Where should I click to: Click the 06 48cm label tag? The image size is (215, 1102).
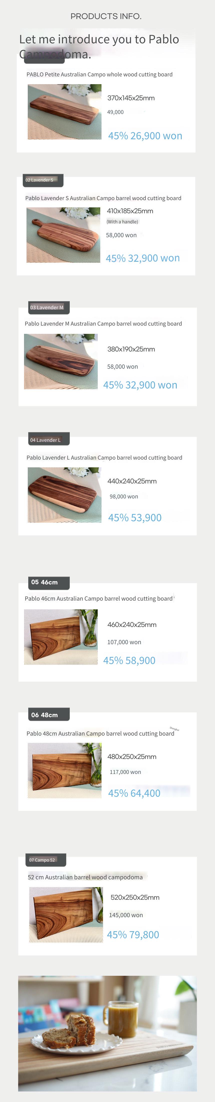(x=49, y=715)
